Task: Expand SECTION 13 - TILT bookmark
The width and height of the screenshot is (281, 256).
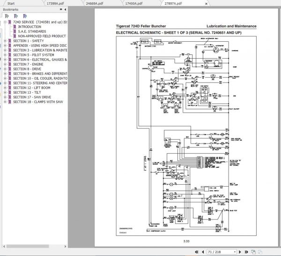Action: click(x=5, y=92)
